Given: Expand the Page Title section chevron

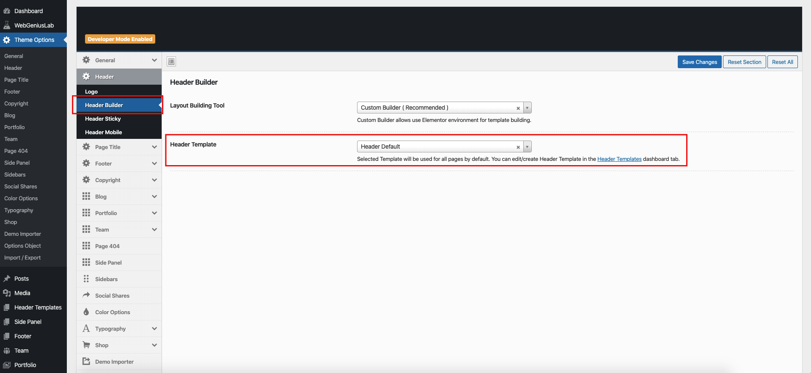Looking at the screenshot, I should click(x=154, y=147).
